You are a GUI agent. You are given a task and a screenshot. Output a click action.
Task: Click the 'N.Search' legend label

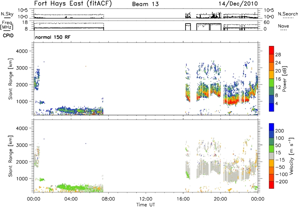tap(288, 14)
